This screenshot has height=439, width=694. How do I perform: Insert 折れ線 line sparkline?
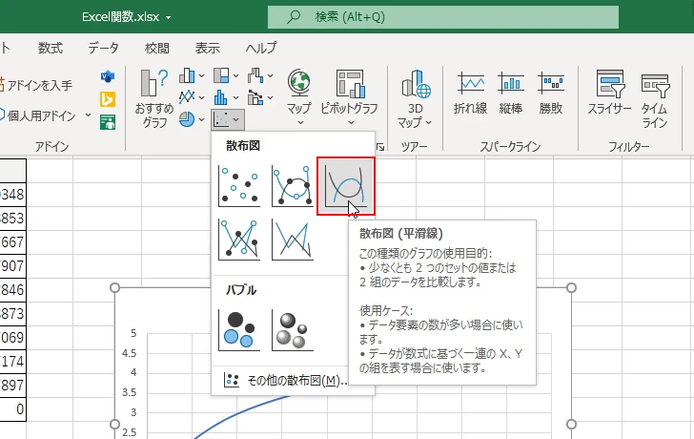click(x=470, y=94)
